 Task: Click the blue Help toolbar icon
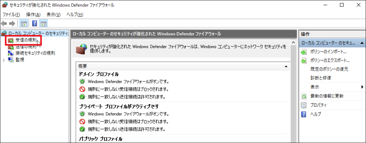point(35,23)
